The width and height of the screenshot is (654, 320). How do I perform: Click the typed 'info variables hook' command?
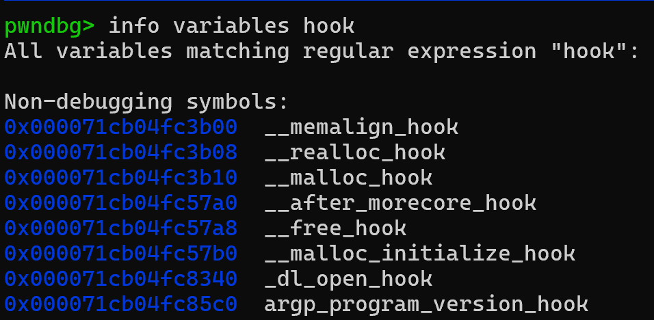(231, 27)
